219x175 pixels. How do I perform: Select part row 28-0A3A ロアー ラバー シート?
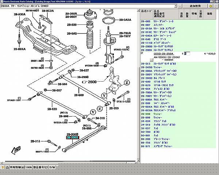coord(178,36)
